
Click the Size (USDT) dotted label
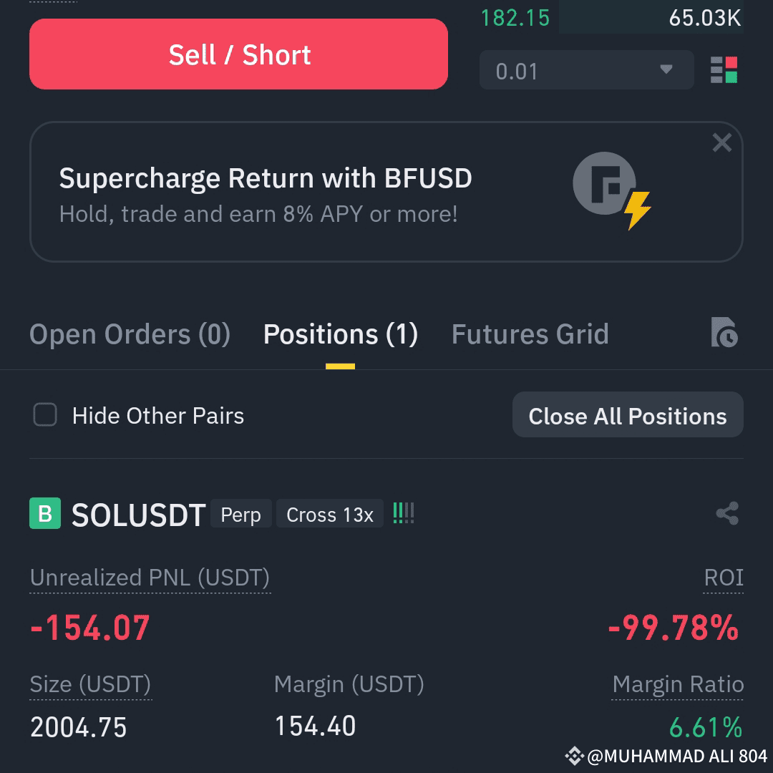click(x=90, y=684)
